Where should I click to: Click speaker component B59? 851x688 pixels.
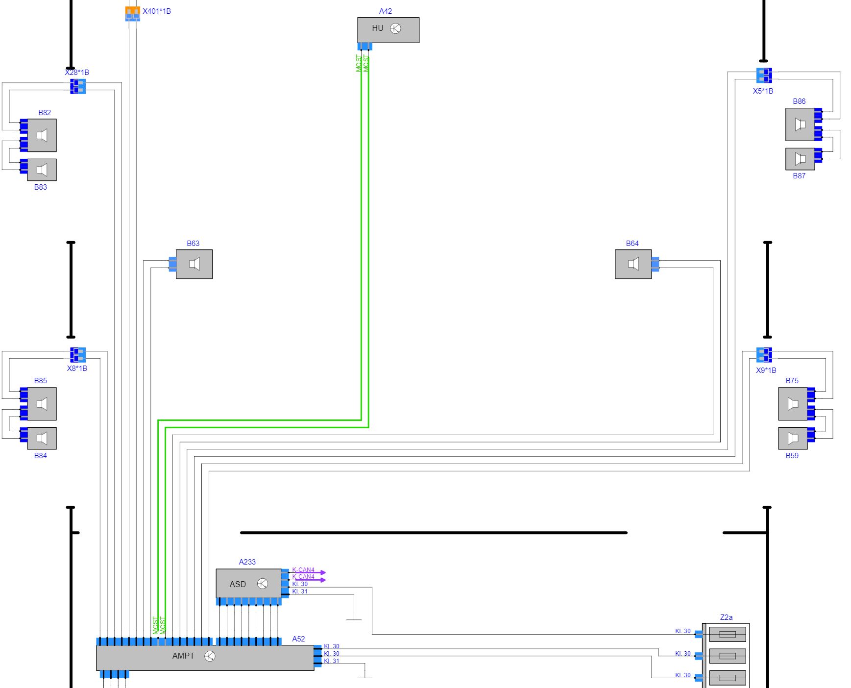(793, 438)
